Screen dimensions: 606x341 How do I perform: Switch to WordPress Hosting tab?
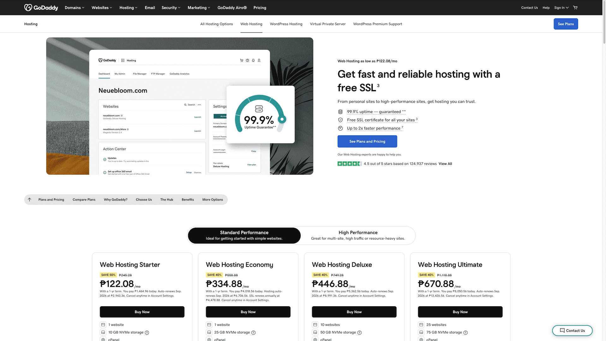(286, 24)
